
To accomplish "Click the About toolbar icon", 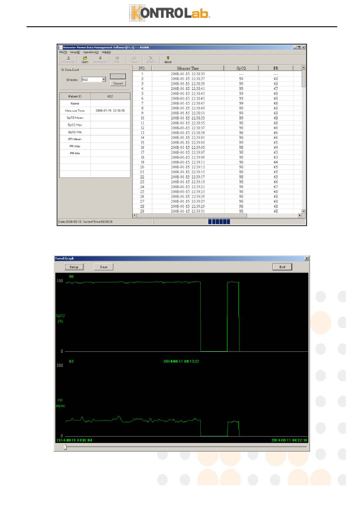I will [168, 60].
